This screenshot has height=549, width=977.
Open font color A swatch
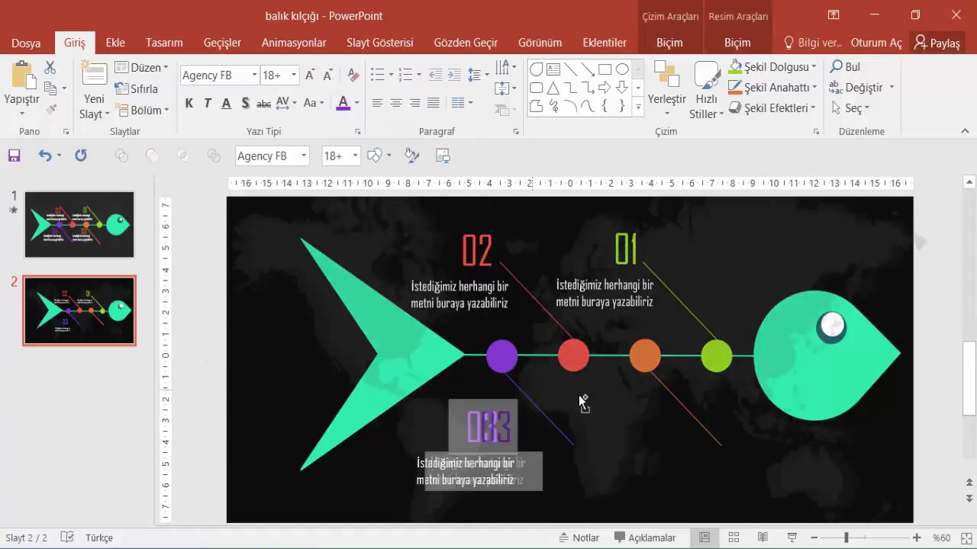pos(343,103)
